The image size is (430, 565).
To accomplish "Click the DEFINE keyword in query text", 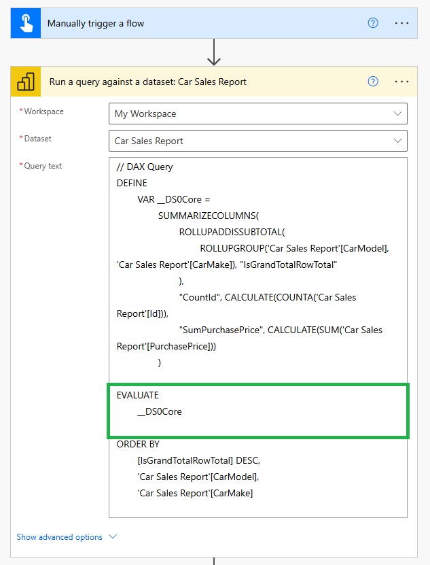I will [132, 183].
